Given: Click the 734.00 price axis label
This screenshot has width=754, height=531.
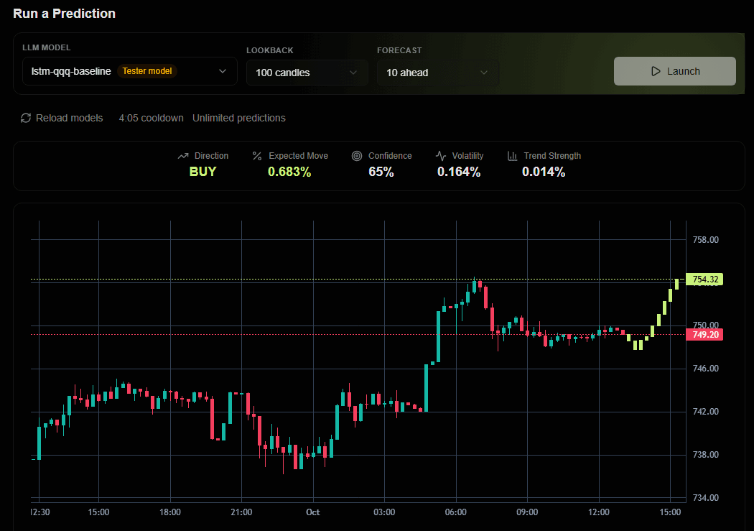Looking at the screenshot, I should pos(705,498).
